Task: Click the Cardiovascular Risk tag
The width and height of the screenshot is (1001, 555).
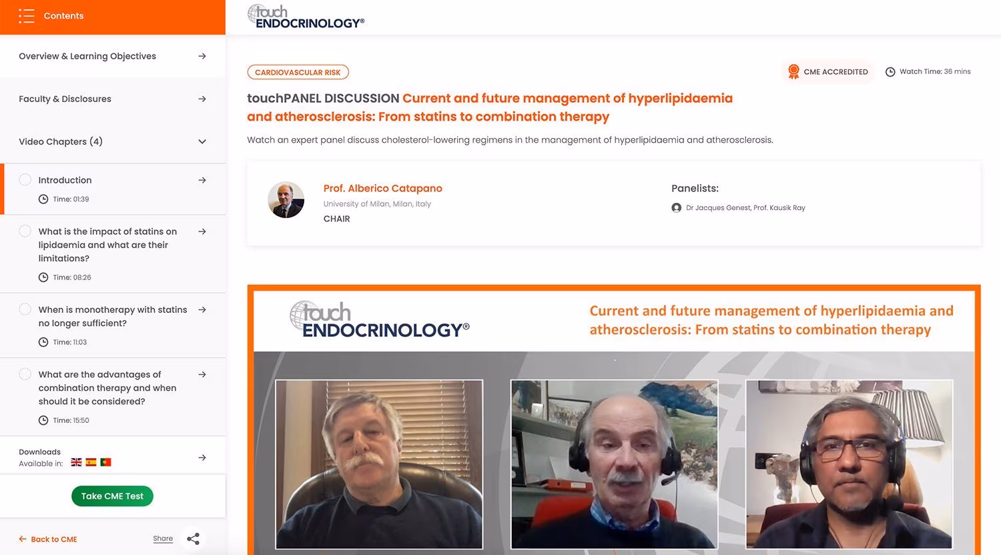Action: pyautogui.click(x=298, y=72)
